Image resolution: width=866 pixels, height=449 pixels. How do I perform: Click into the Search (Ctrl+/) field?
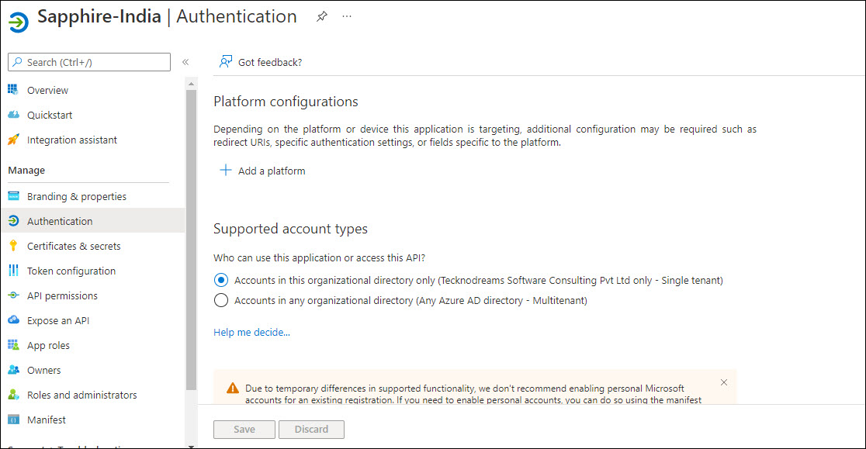click(x=95, y=62)
